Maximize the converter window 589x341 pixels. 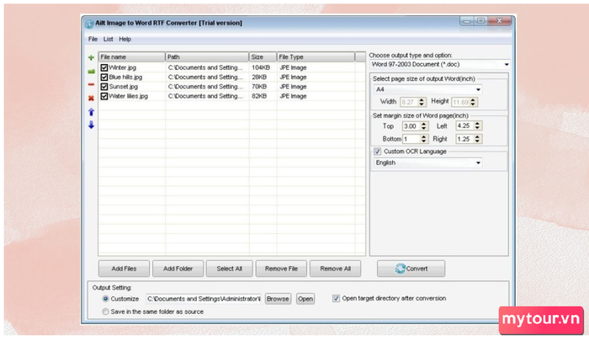[480, 21]
